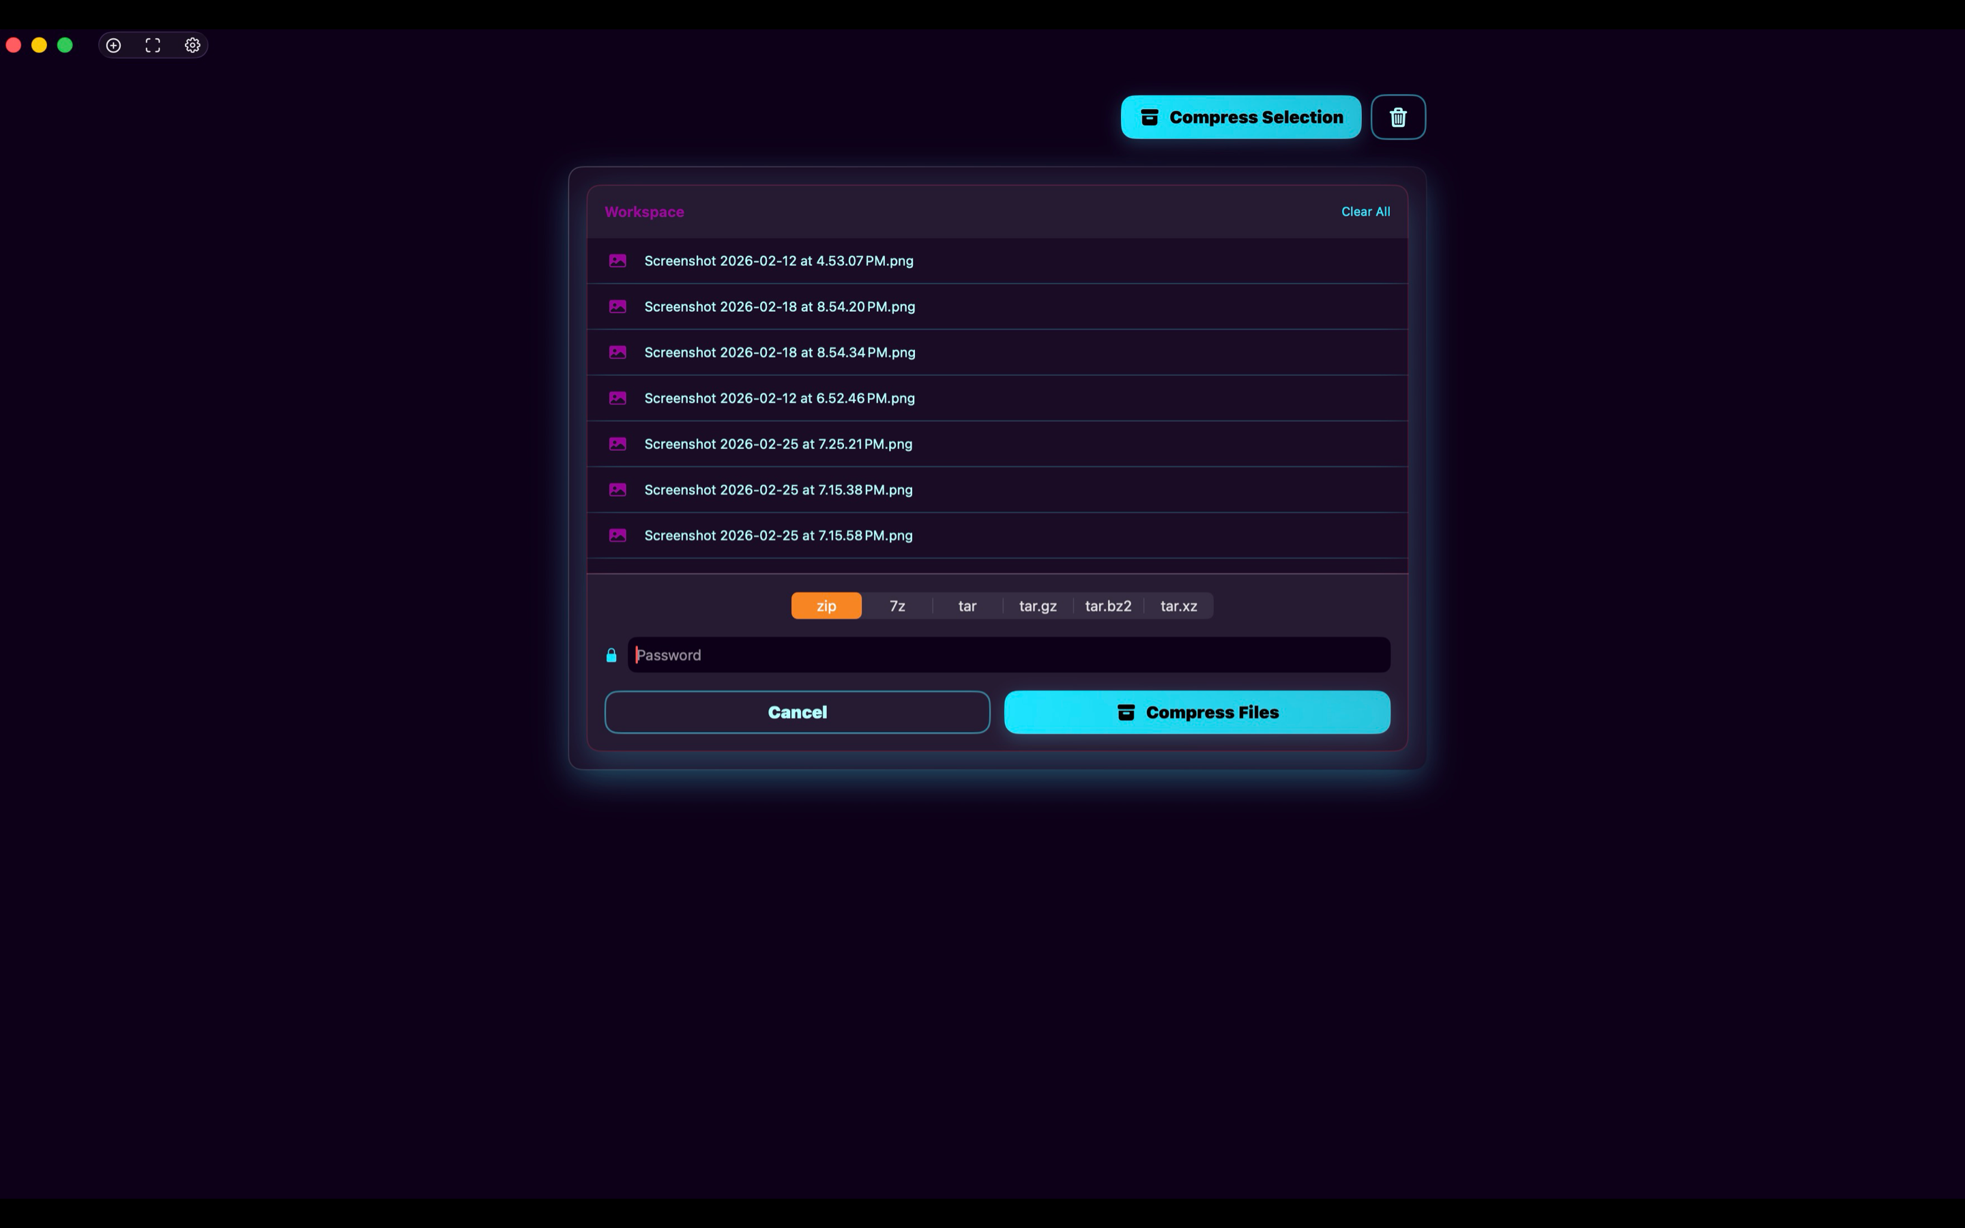Select file Screenshot 2026-02-18 at 8.54.34 PM.png
The height and width of the screenshot is (1228, 1965).
pos(997,353)
